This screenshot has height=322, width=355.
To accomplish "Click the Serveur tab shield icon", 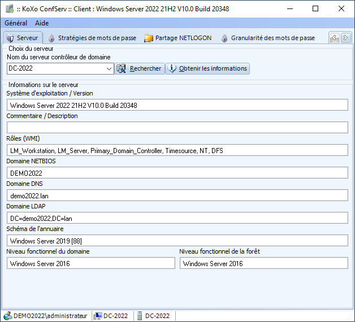I will (10, 38).
